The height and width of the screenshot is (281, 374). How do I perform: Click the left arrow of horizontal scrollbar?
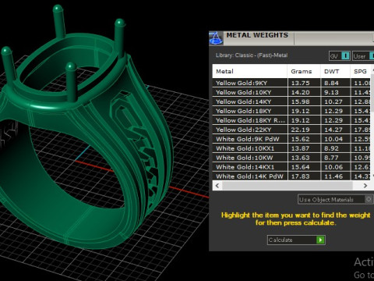tap(217, 186)
